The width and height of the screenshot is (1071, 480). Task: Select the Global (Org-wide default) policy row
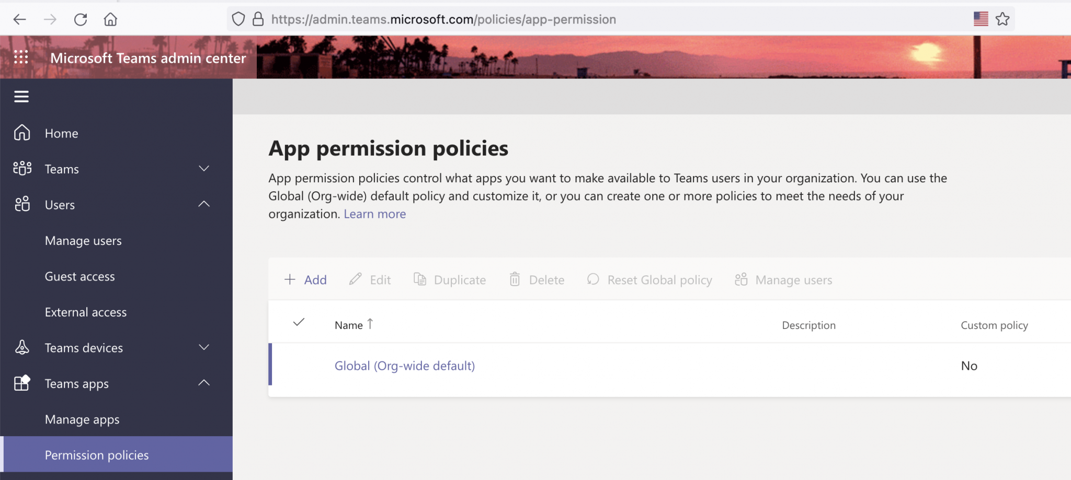click(x=298, y=366)
